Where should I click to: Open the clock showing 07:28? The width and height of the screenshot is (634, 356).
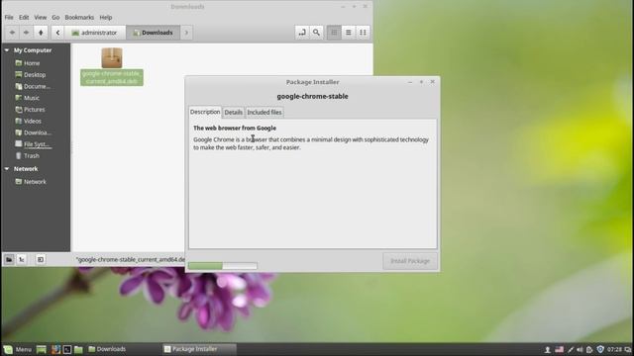click(614, 349)
